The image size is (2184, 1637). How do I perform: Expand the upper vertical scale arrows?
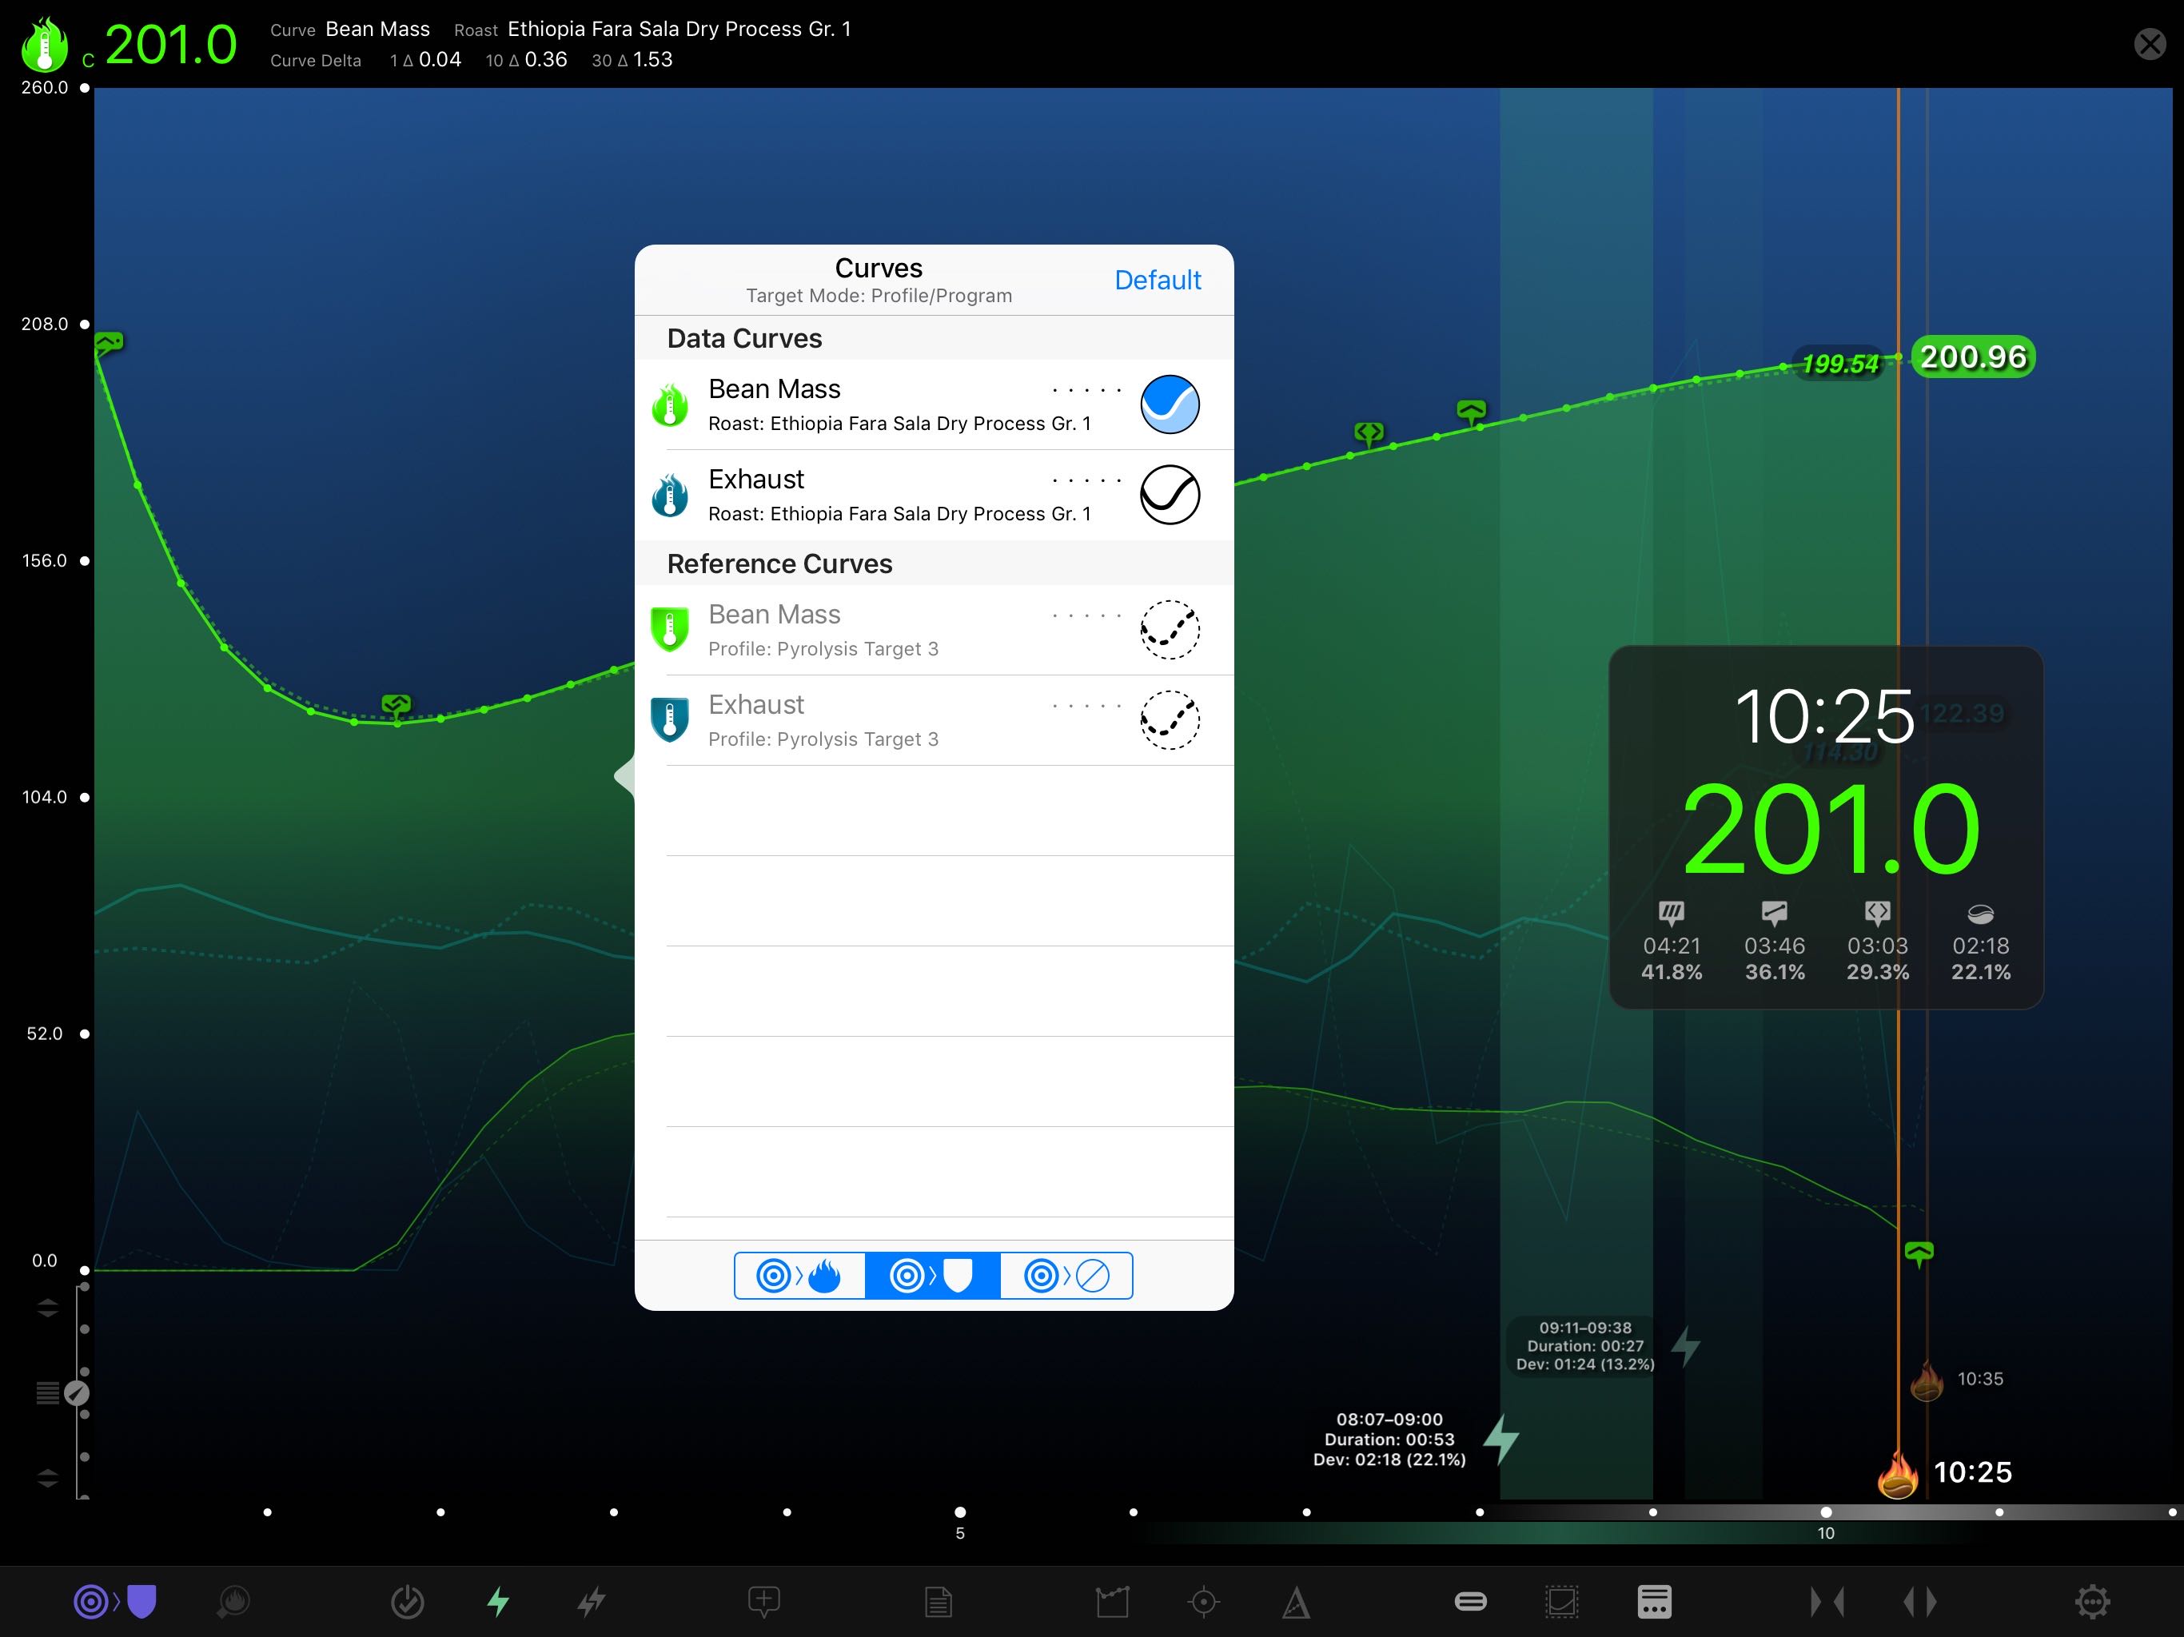[x=47, y=1308]
